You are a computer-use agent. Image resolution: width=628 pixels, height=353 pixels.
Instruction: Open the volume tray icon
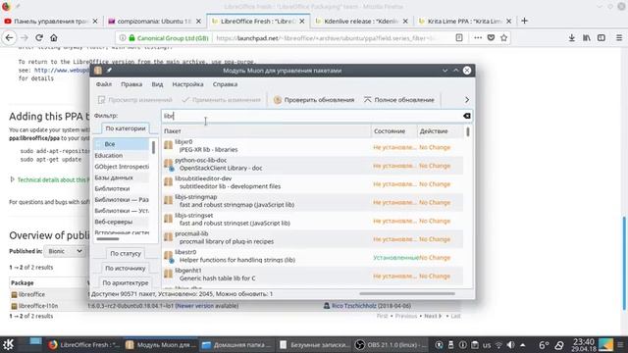pos(510,344)
